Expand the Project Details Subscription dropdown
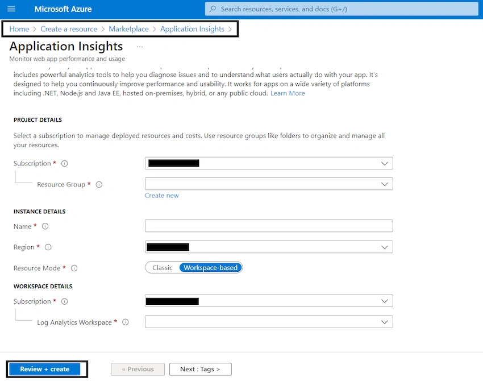This screenshot has height=381, width=483. coord(269,163)
